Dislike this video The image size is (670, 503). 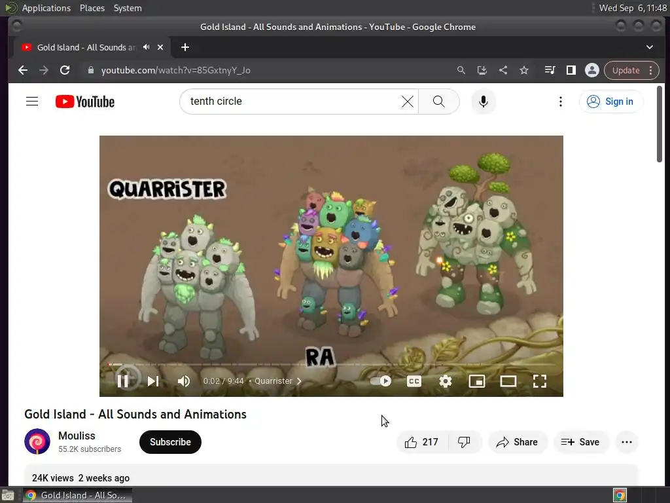[464, 442]
